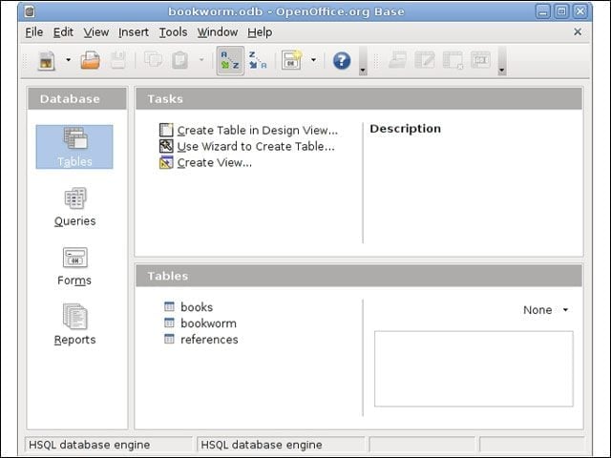This screenshot has width=611, height=458.
Task: Click the Open Database Object icon
Action: click(397, 60)
